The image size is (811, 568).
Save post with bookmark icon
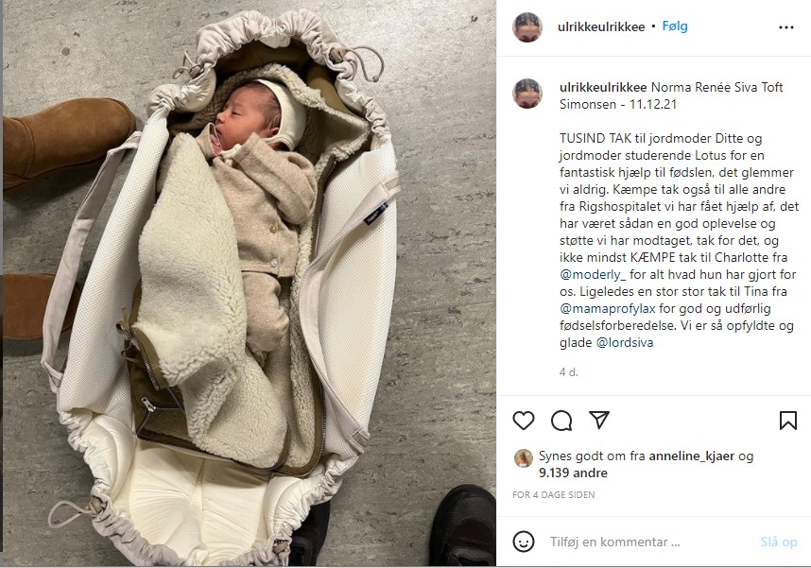(x=787, y=421)
